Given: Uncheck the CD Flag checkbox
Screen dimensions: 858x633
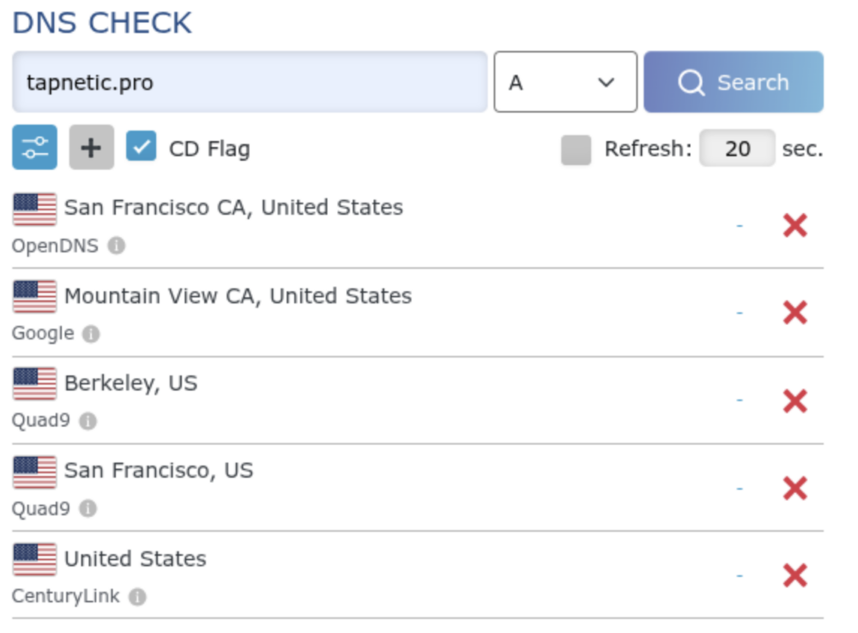Looking at the screenshot, I should [141, 148].
